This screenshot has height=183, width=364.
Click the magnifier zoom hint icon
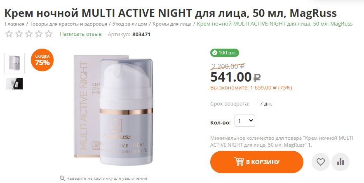(x=62, y=178)
